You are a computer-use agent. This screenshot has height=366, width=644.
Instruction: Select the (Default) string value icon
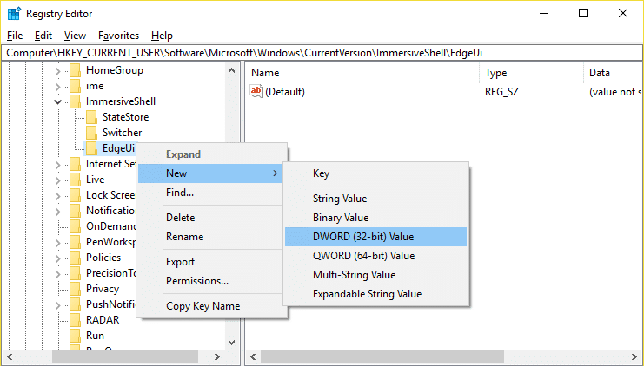(x=256, y=91)
